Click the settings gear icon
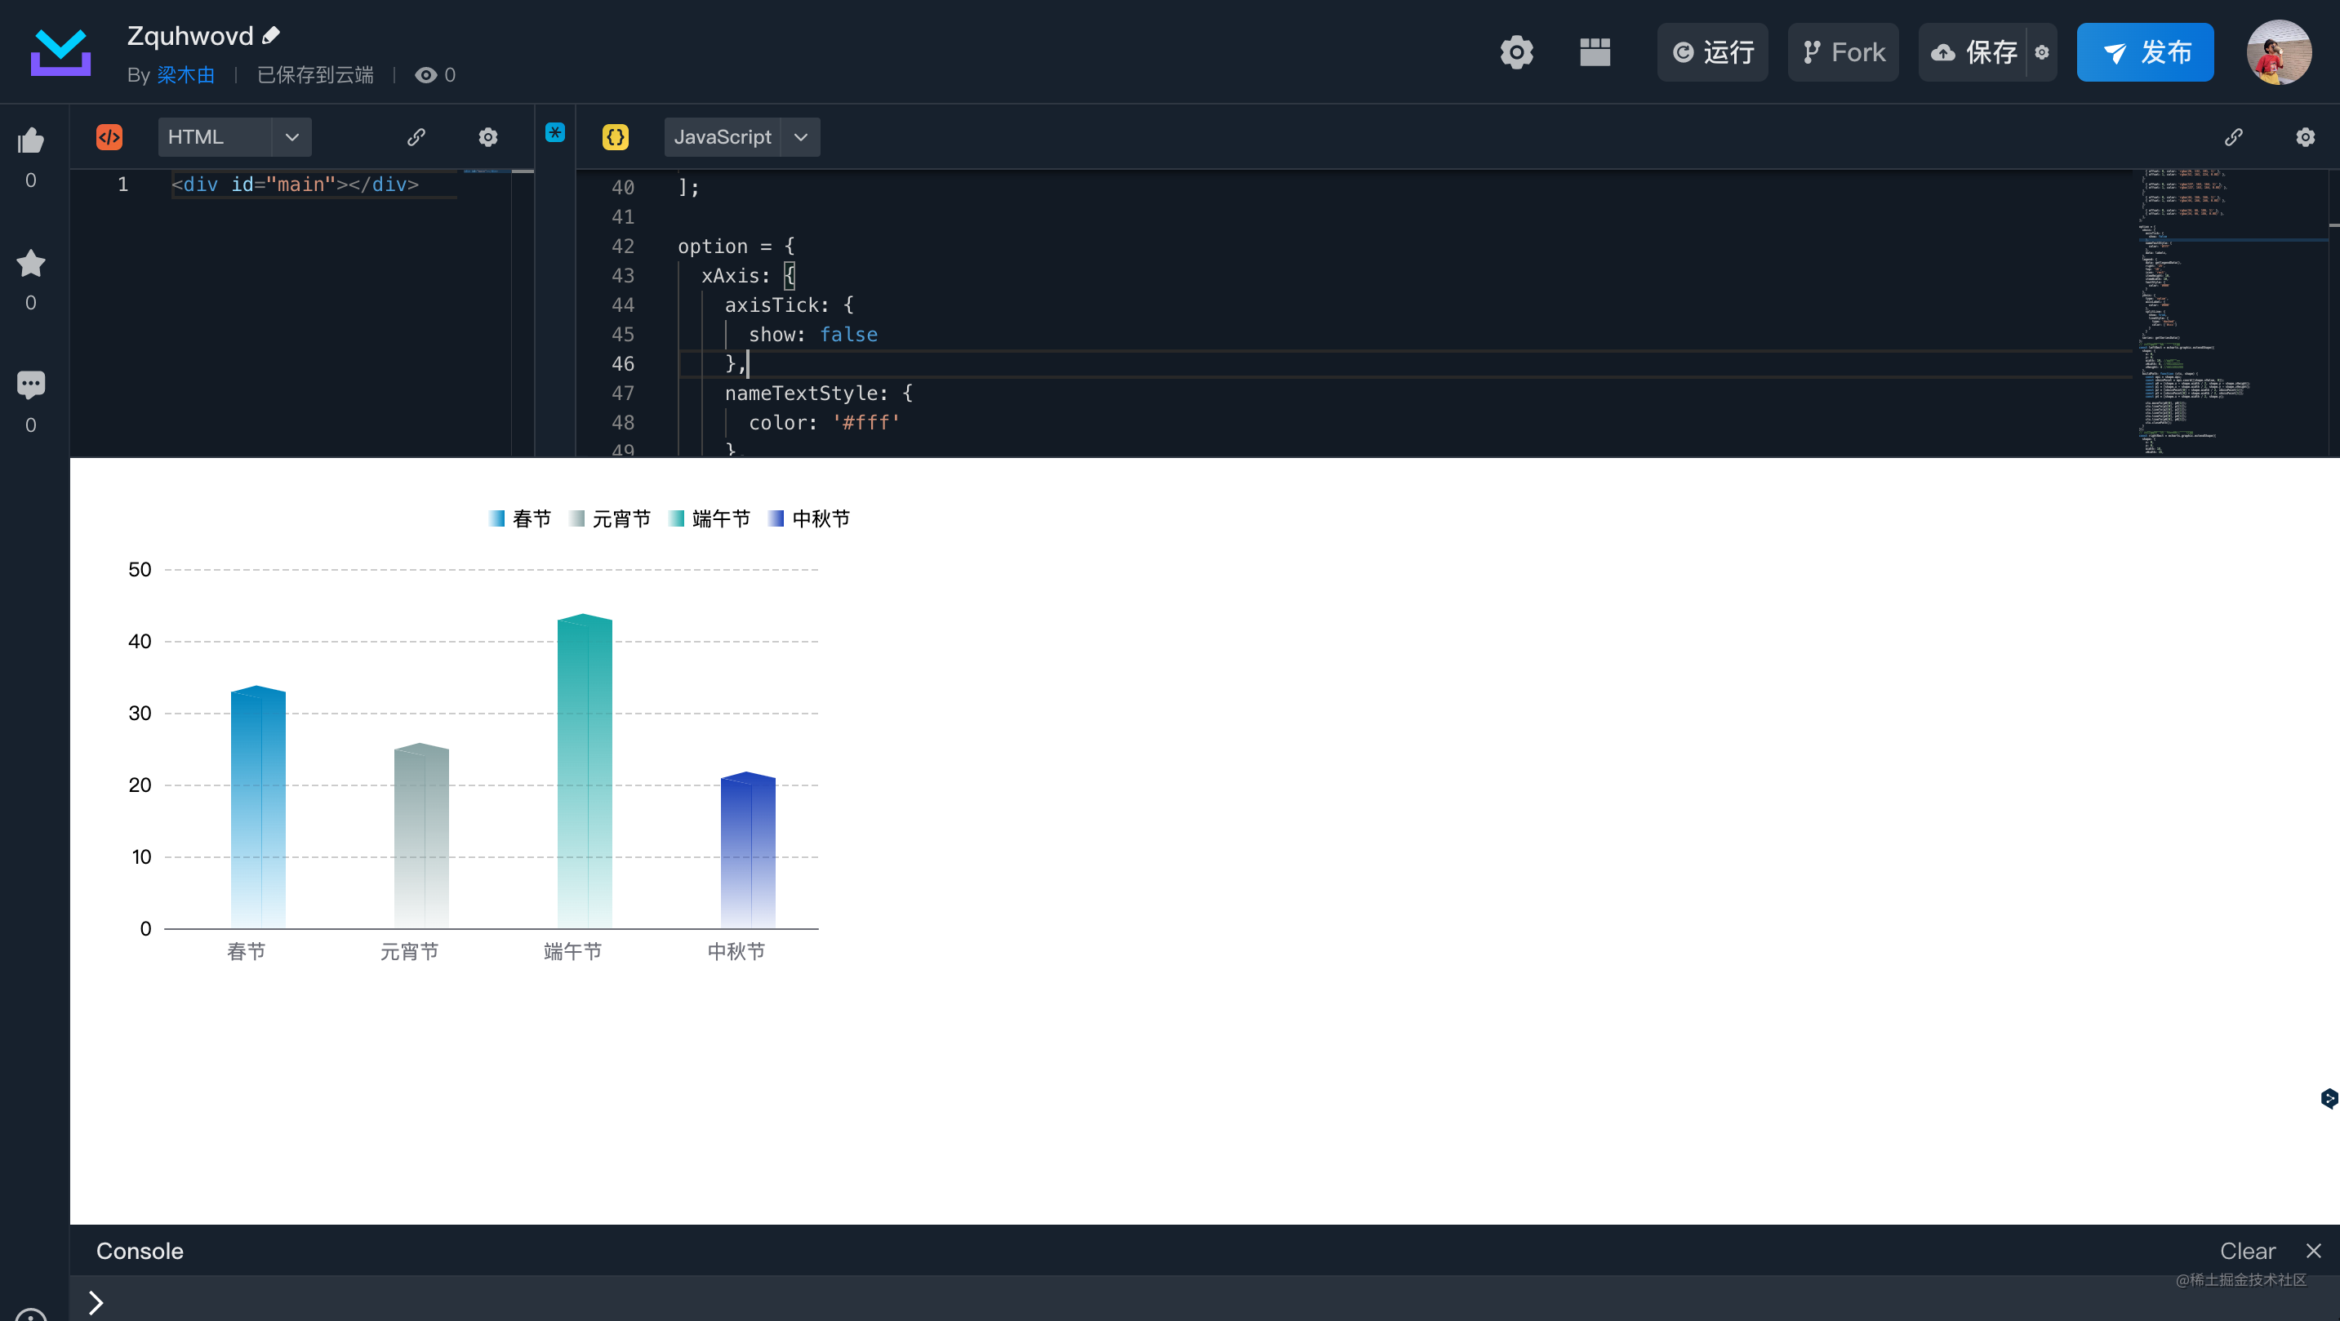The height and width of the screenshot is (1321, 2340). pos(1515,51)
